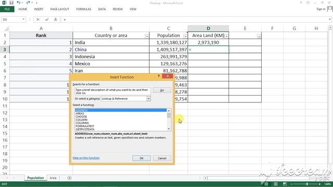This screenshot has height=187, width=333.
Task: Select COLUMNS in function list
Action: click(121, 123)
